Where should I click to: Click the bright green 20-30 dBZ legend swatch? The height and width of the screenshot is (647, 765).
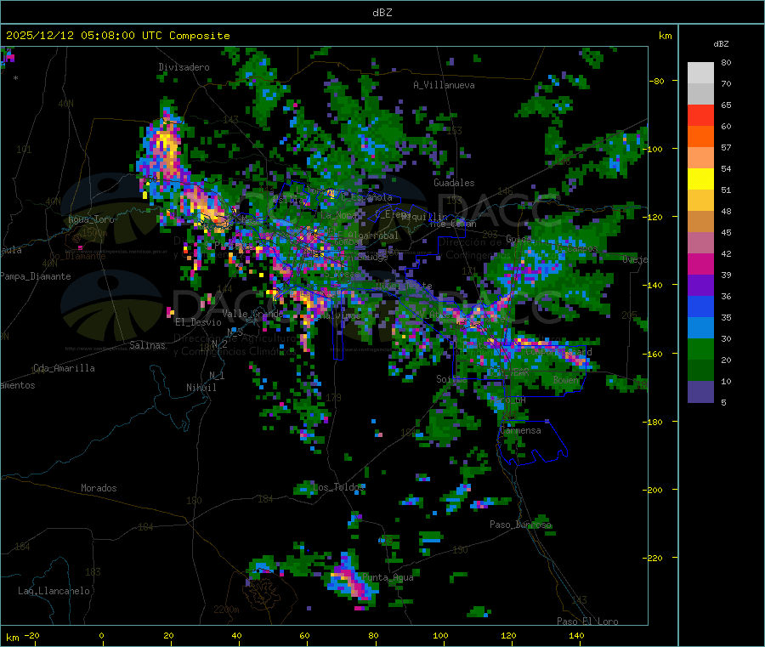coord(700,349)
